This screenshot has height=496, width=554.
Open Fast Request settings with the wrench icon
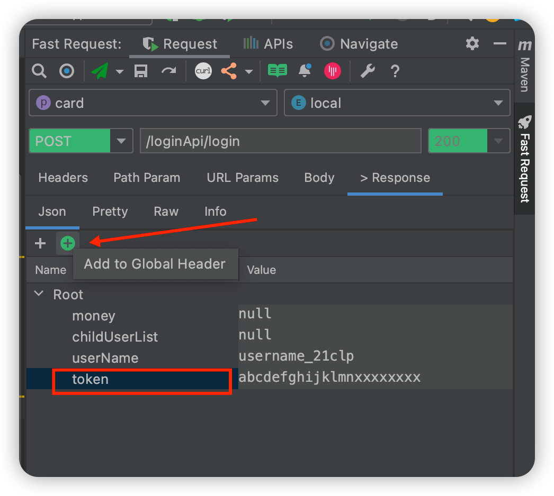pyautogui.click(x=367, y=70)
